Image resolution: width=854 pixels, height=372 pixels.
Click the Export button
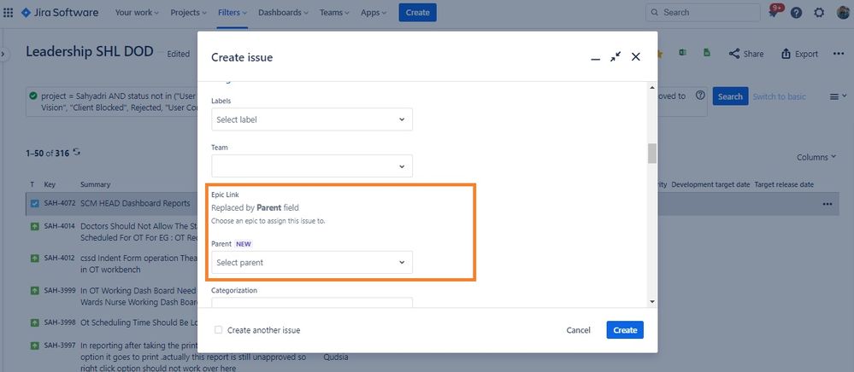click(x=799, y=54)
